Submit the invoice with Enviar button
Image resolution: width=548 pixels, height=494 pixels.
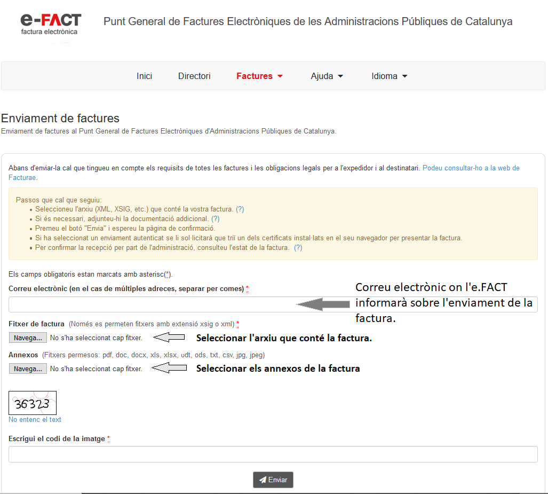(x=273, y=480)
